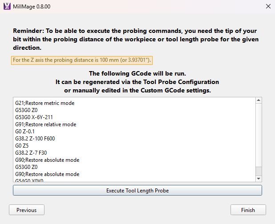The height and width of the screenshot is (224, 275).
Task: Click the GCode scrollbar down arrow
Action: tap(259, 179)
